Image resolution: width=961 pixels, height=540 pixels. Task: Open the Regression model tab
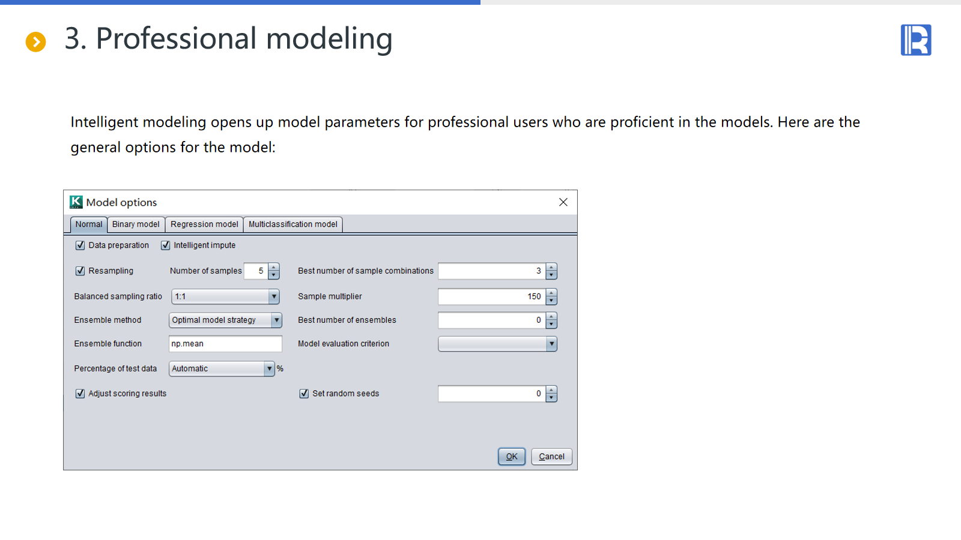[x=204, y=224]
